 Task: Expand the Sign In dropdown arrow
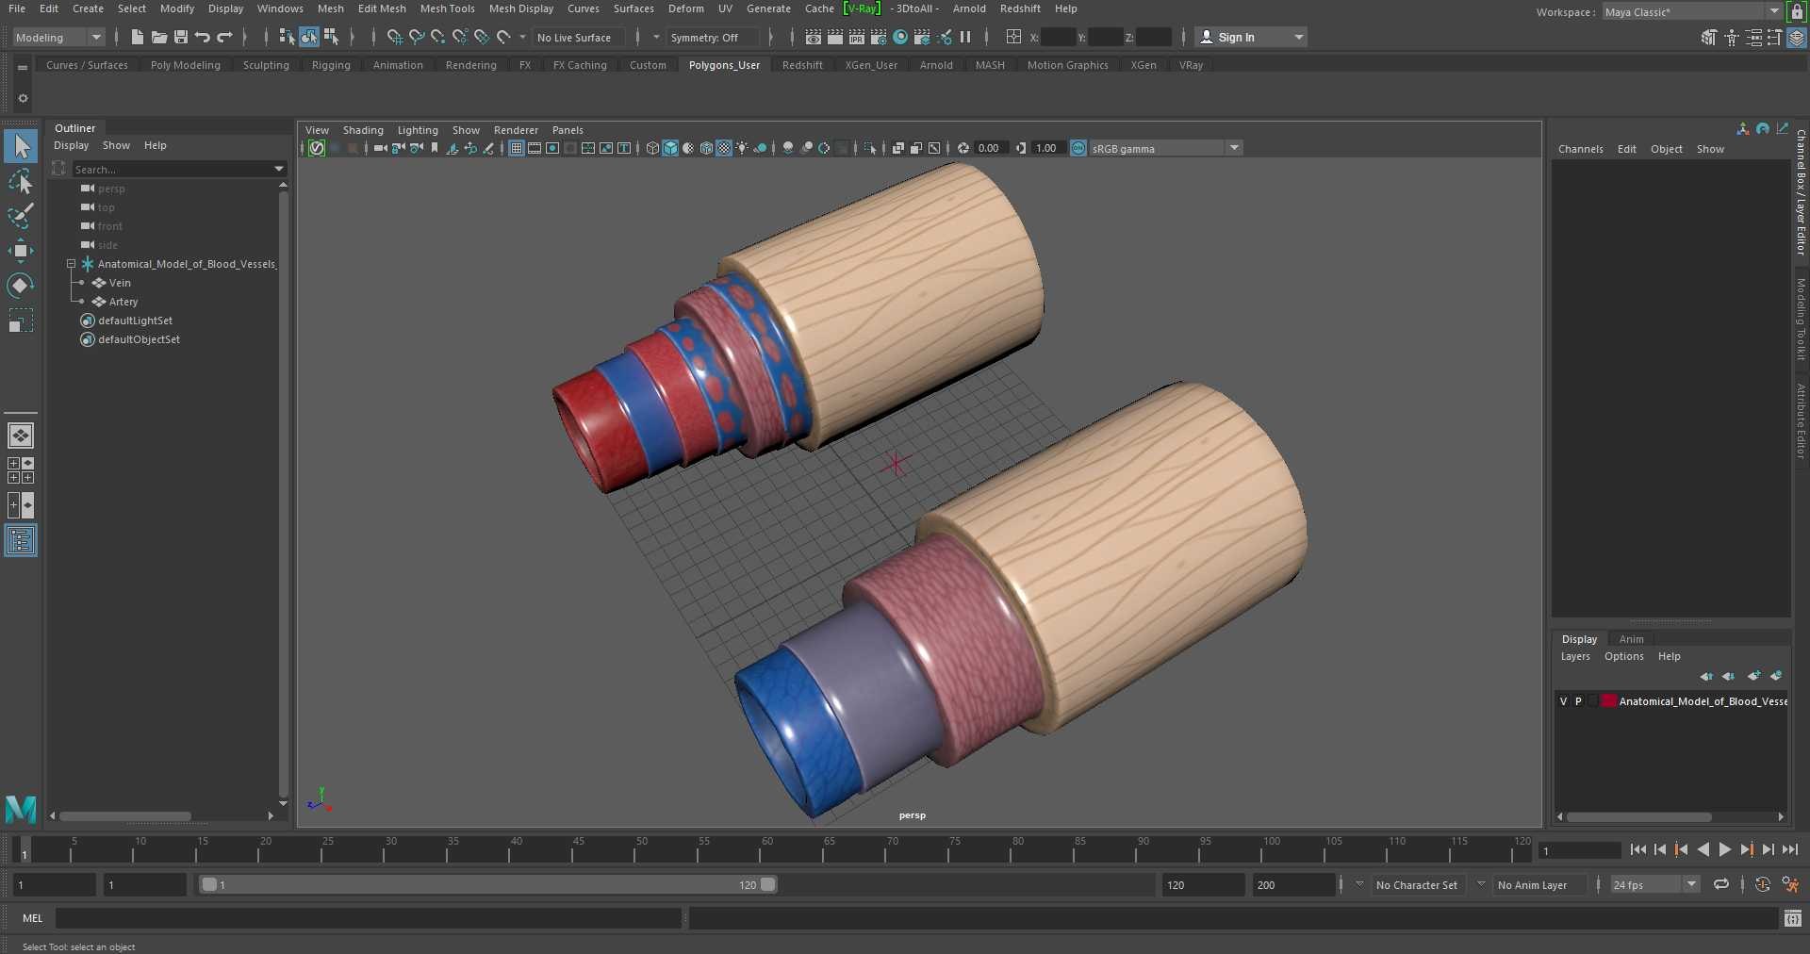coord(1299,38)
